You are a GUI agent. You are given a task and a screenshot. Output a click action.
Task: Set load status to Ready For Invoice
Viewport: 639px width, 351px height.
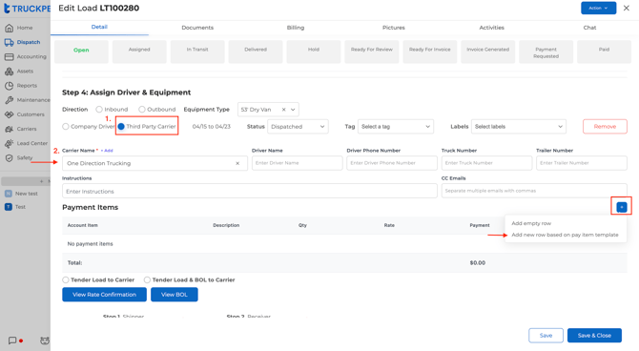(x=430, y=52)
